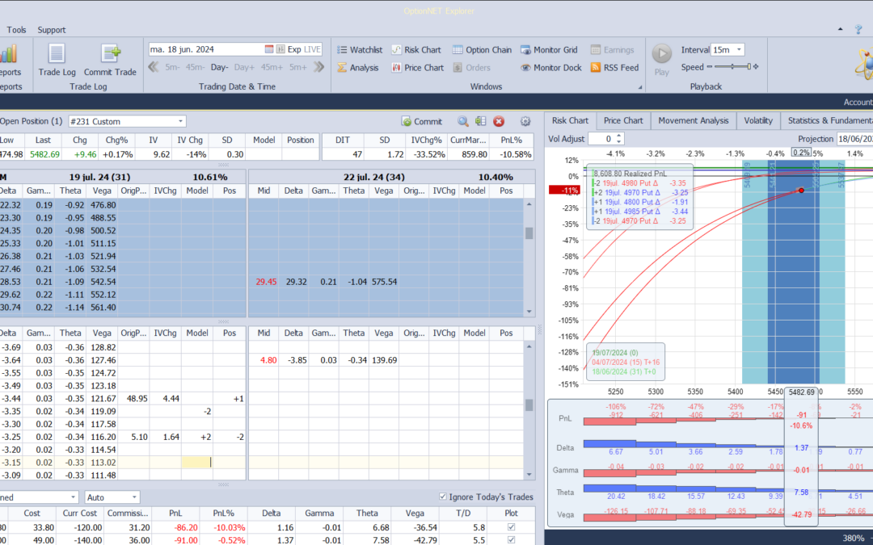
Task: Click the 19 jul. 24 (31) expiry header
Action: (99, 177)
